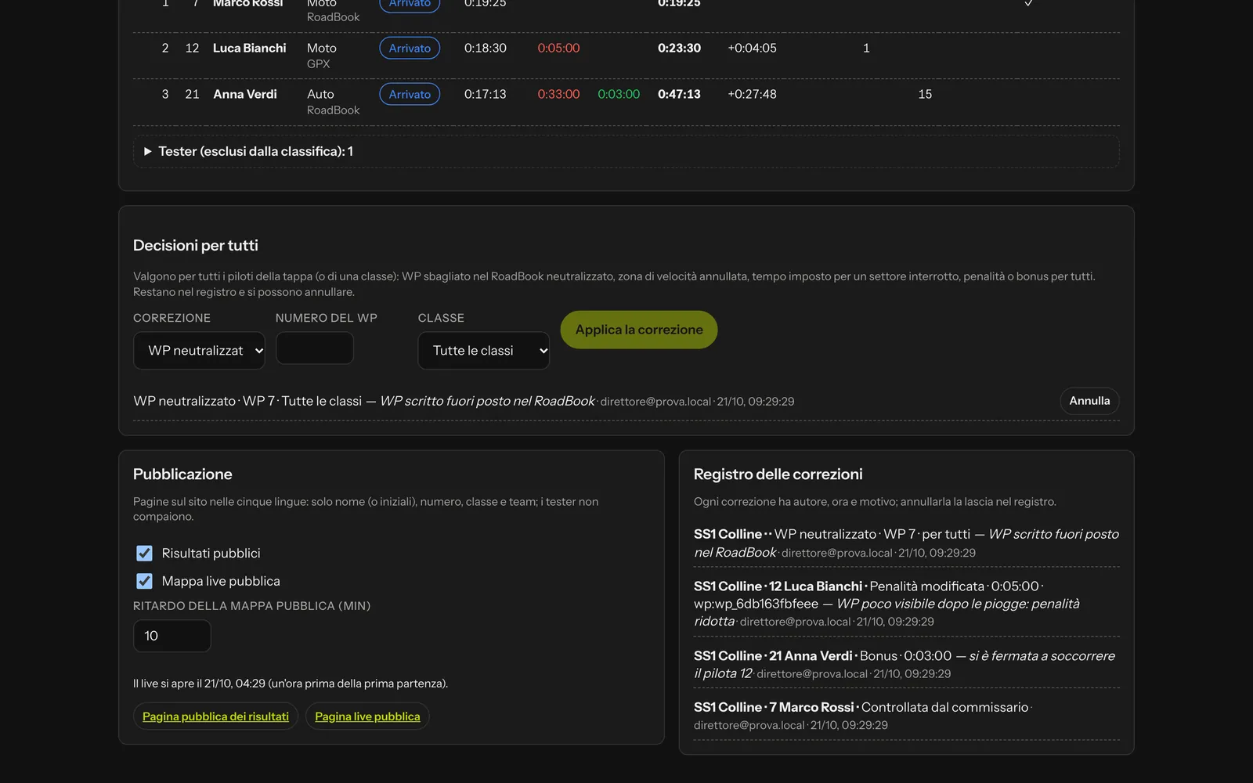This screenshot has width=1253, height=783.
Task: Click the Arrivato badge for Anna Verdi
Action: [410, 94]
